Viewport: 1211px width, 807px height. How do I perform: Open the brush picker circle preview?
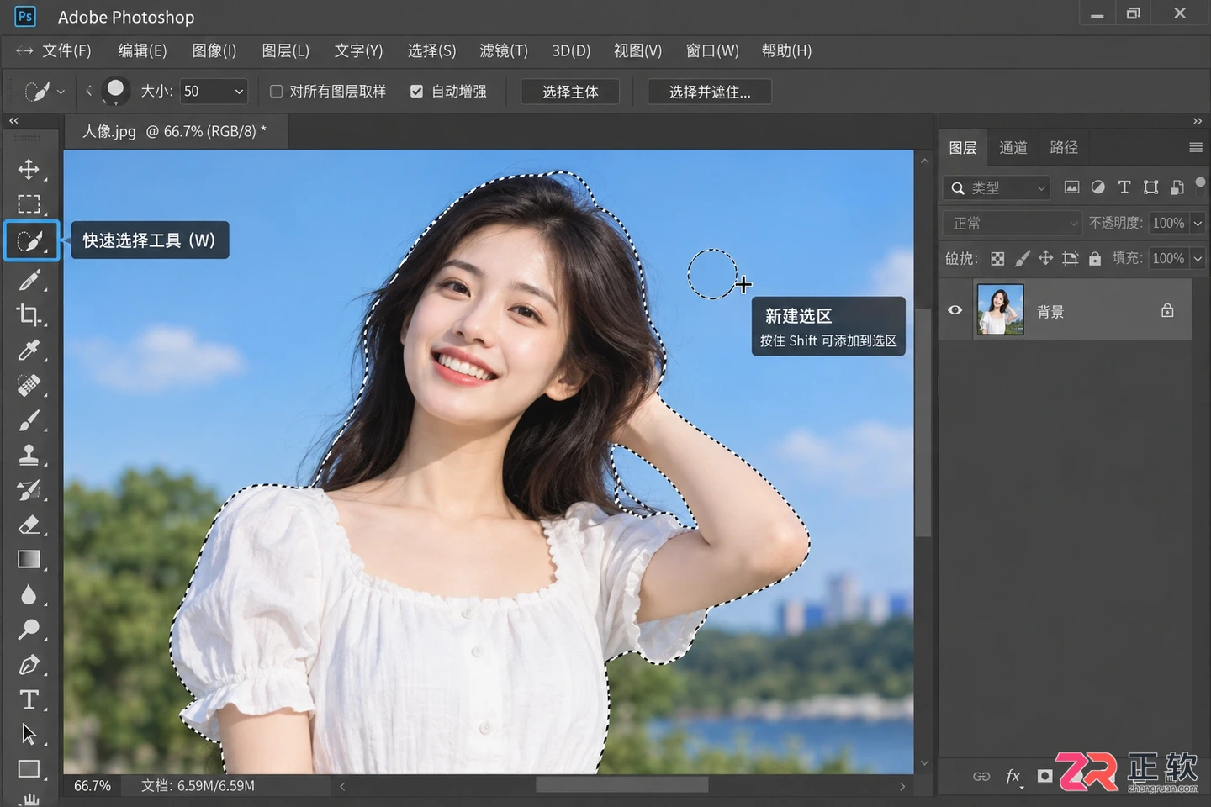116,90
